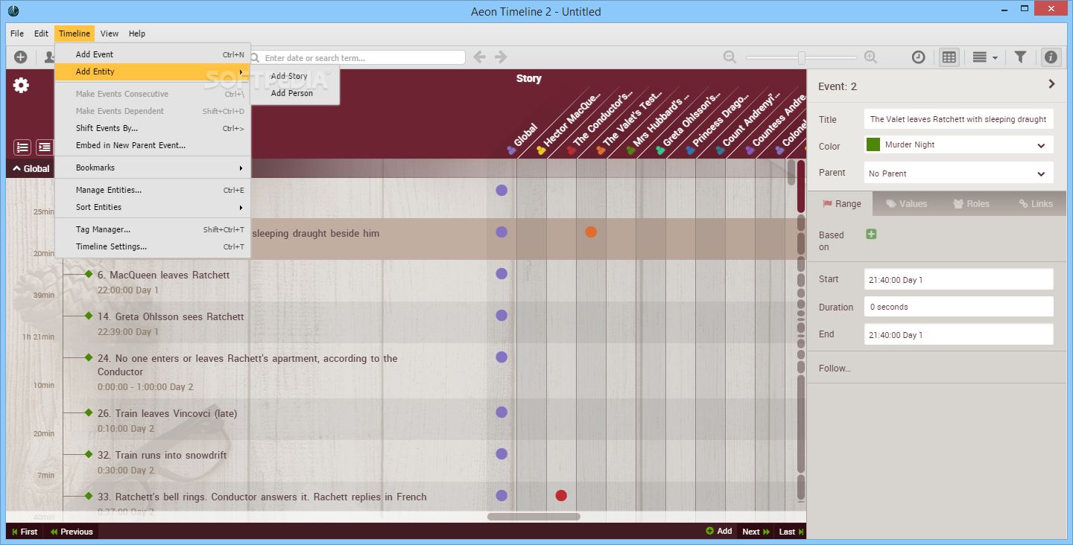Image resolution: width=1073 pixels, height=545 pixels.
Task: Open the filter funnel icon
Action: click(x=1021, y=57)
